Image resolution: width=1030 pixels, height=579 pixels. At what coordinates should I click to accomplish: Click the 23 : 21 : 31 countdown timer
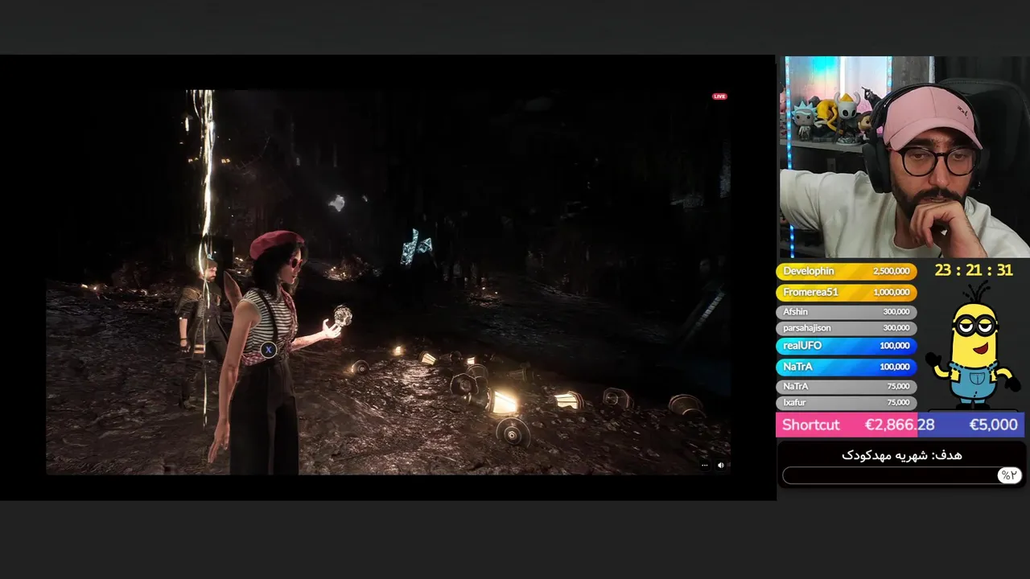click(x=974, y=271)
